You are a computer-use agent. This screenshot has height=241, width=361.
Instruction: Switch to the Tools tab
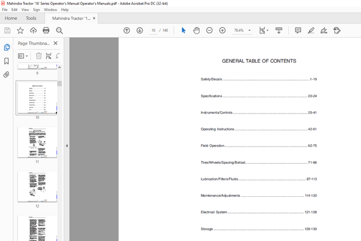(31, 18)
